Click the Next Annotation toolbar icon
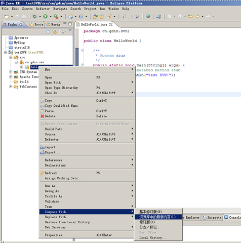Screen dimensions: 241x243 [x=169, y=16]
